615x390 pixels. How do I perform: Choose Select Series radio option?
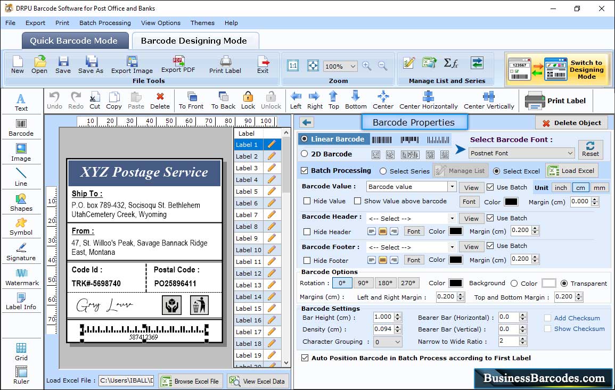click(383, 171)
